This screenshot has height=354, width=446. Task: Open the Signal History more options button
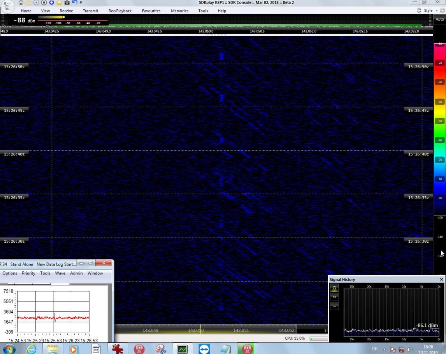(x=334, y=306)
